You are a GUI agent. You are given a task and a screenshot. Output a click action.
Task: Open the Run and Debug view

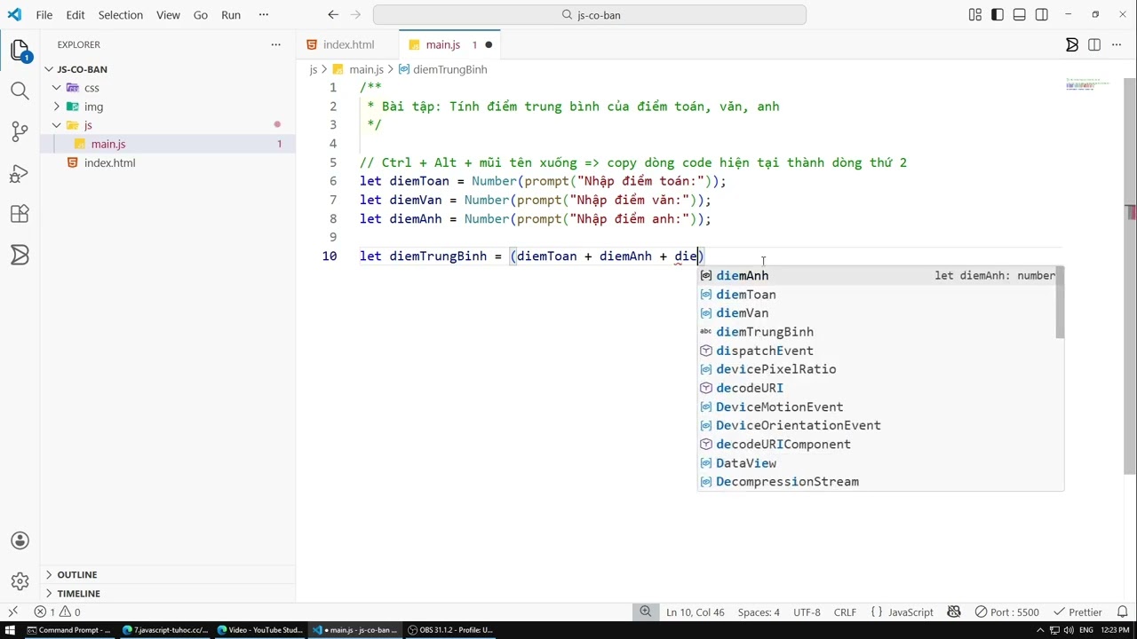(20, 173)
